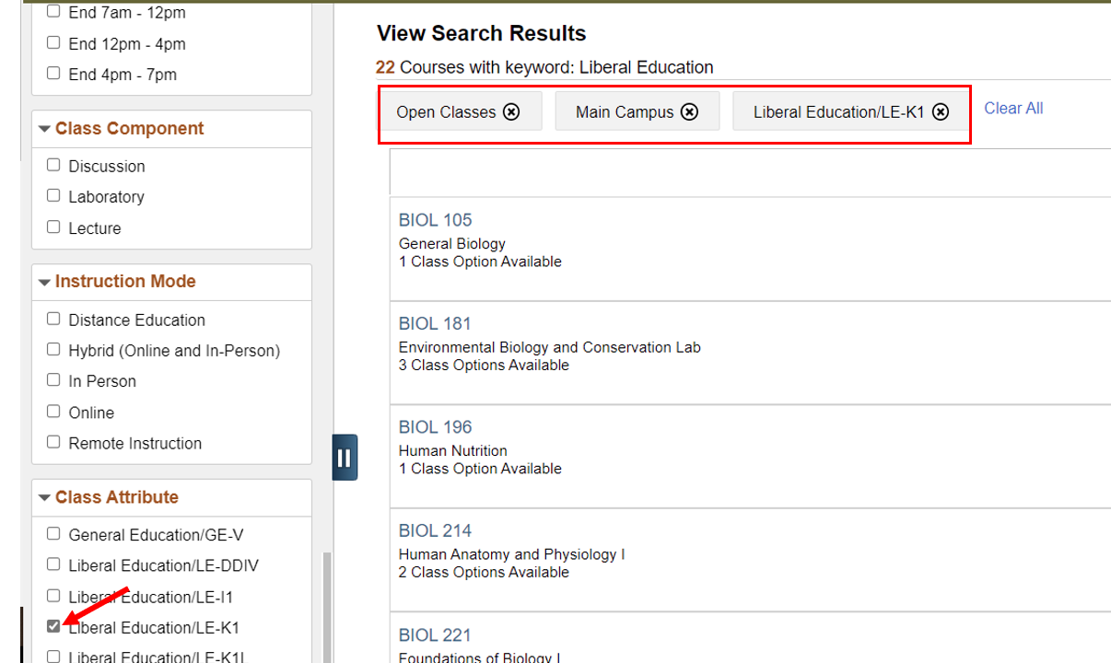The width and height of the screenshot is (1111, 663).
Task: Open BIOL 214 Human Anatomy and Physiology
Action: [435, 530]
